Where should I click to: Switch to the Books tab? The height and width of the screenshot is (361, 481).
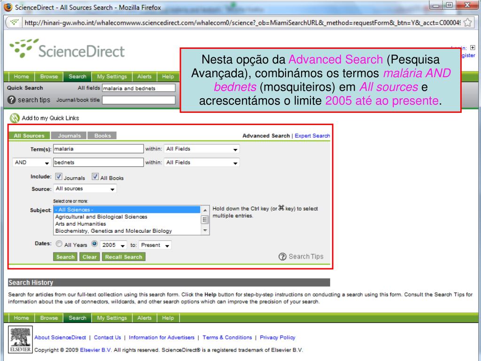(x=102, y=136)
